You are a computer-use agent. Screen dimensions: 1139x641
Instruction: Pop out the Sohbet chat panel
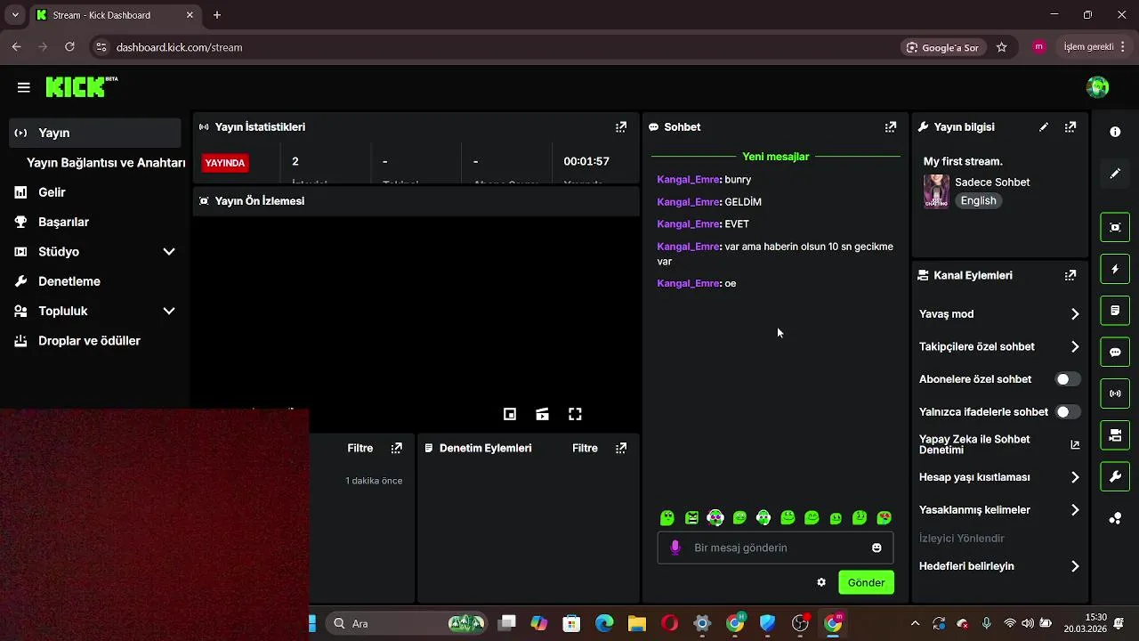(891, 127)
